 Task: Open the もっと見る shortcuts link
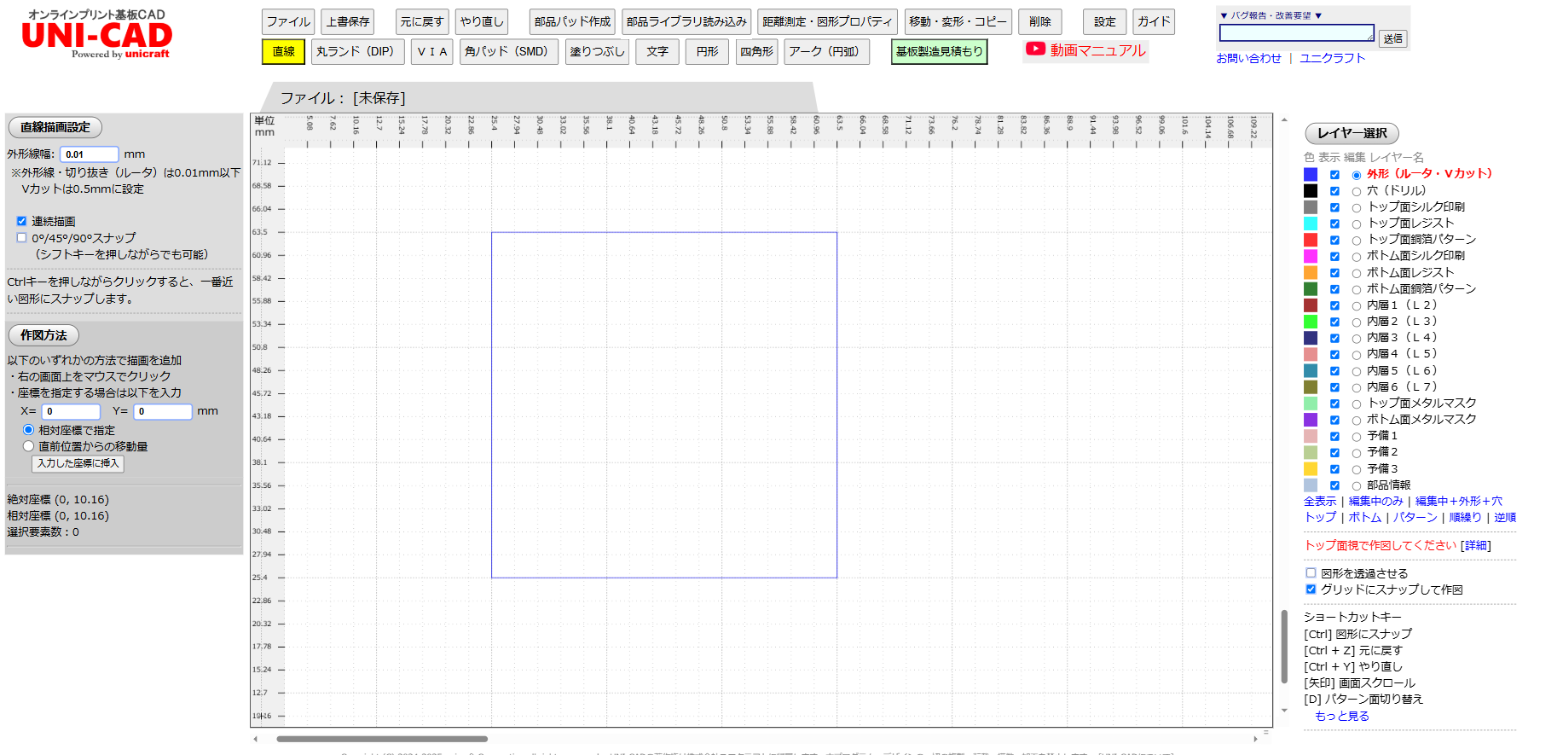tap(1341, 717)
